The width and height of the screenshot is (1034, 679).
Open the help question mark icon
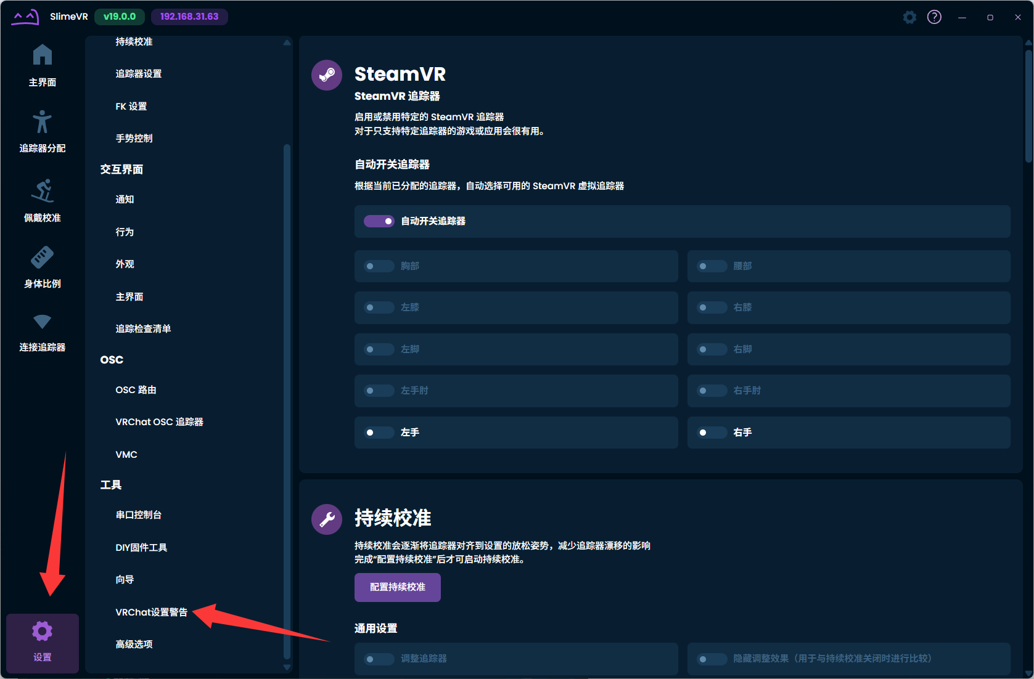[x=934, y=17]
